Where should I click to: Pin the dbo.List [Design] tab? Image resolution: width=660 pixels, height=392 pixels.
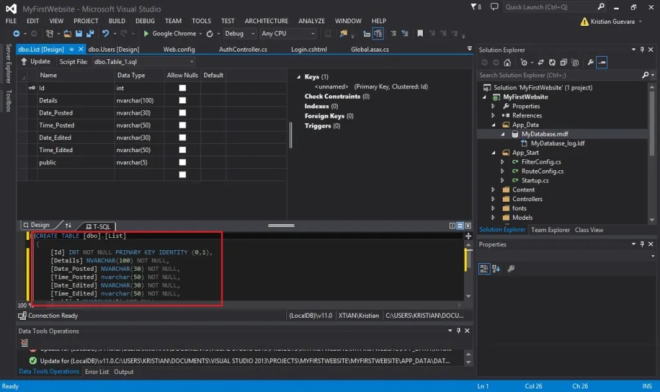pos(71,49)
